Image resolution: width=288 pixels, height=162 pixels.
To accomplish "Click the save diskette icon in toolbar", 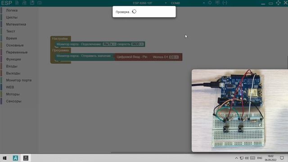I will click(x=32, y=3).
